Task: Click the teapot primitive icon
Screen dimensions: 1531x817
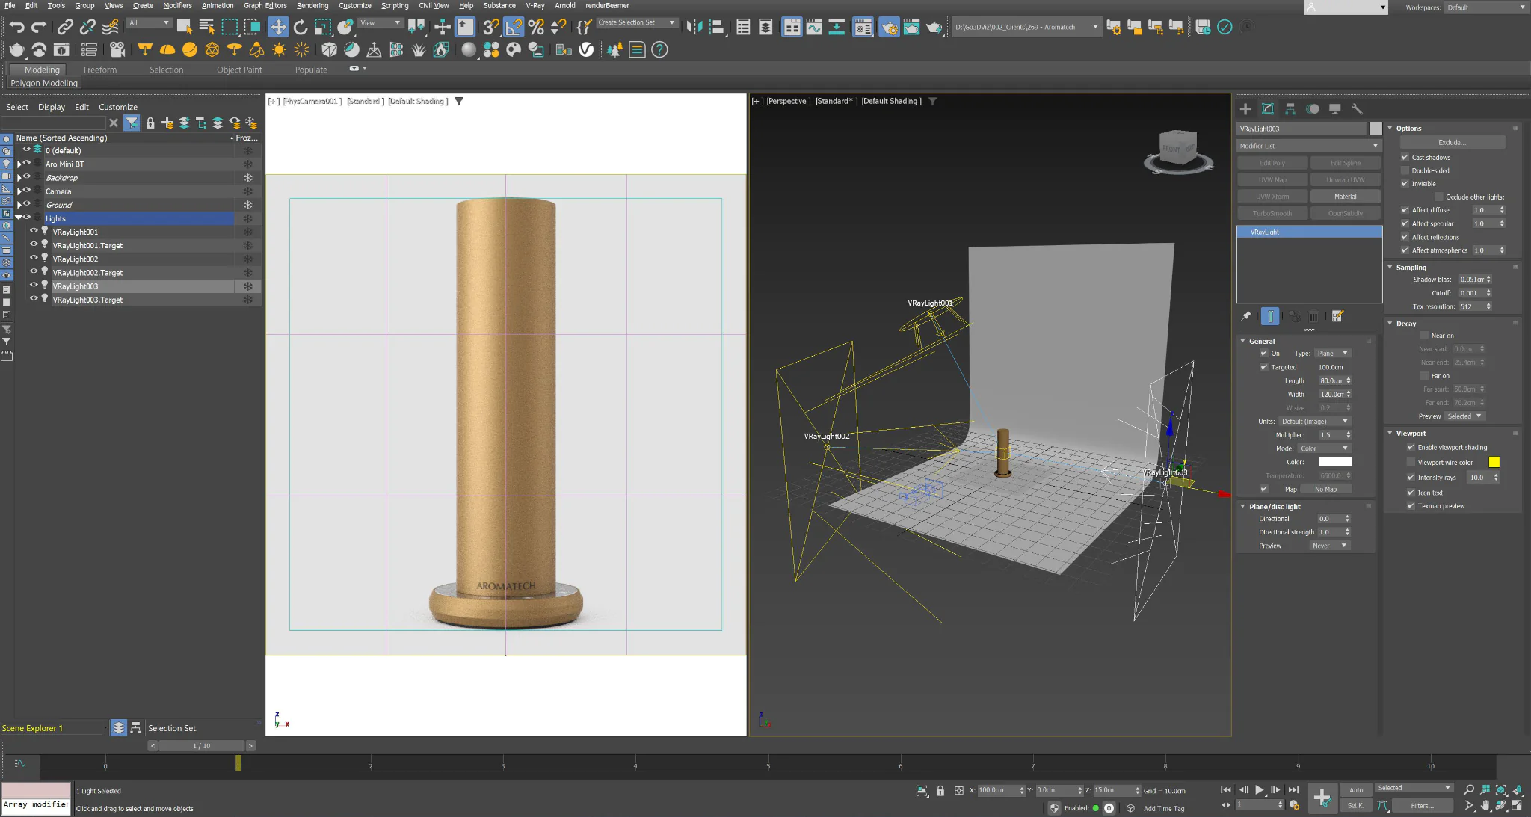Action: (16, 50)
